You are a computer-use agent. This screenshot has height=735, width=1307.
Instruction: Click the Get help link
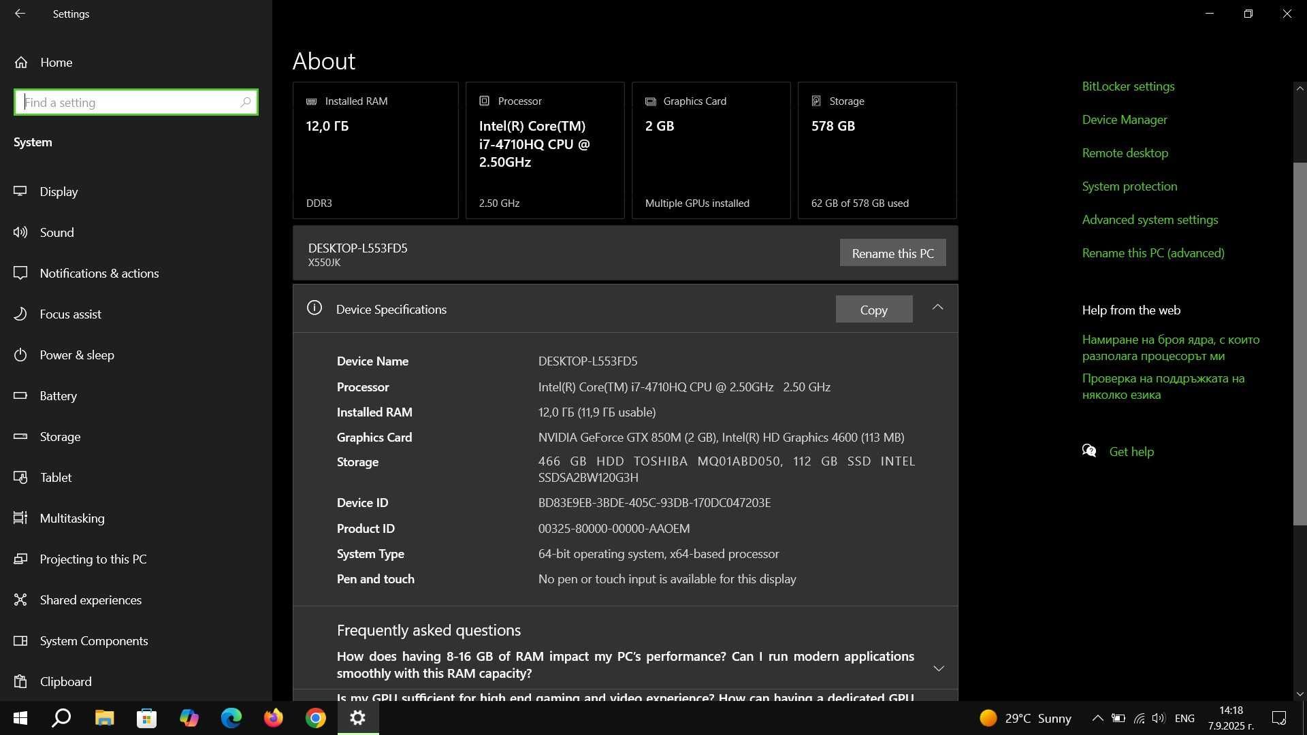coord(1131,452)
